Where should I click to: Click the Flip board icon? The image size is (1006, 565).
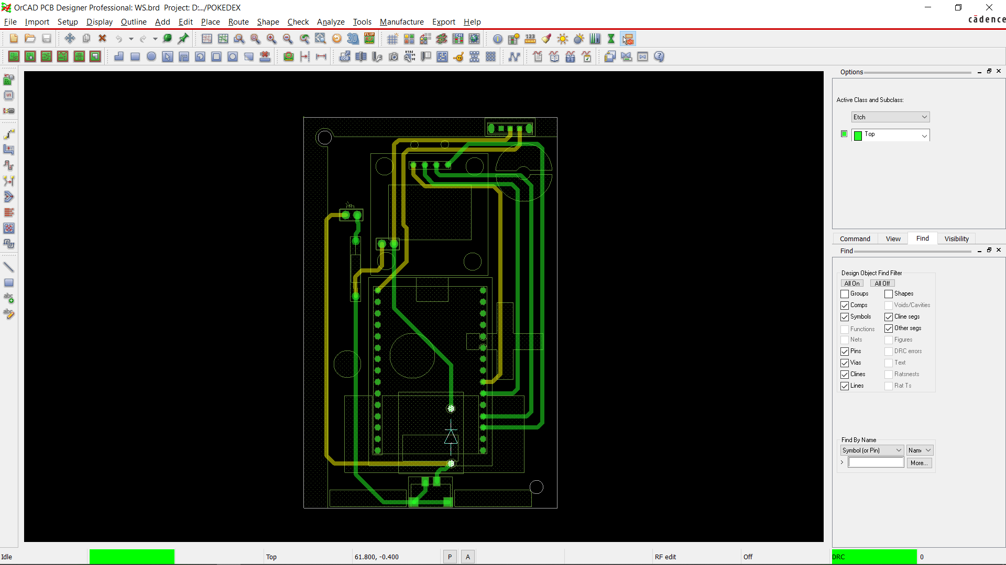369,39
